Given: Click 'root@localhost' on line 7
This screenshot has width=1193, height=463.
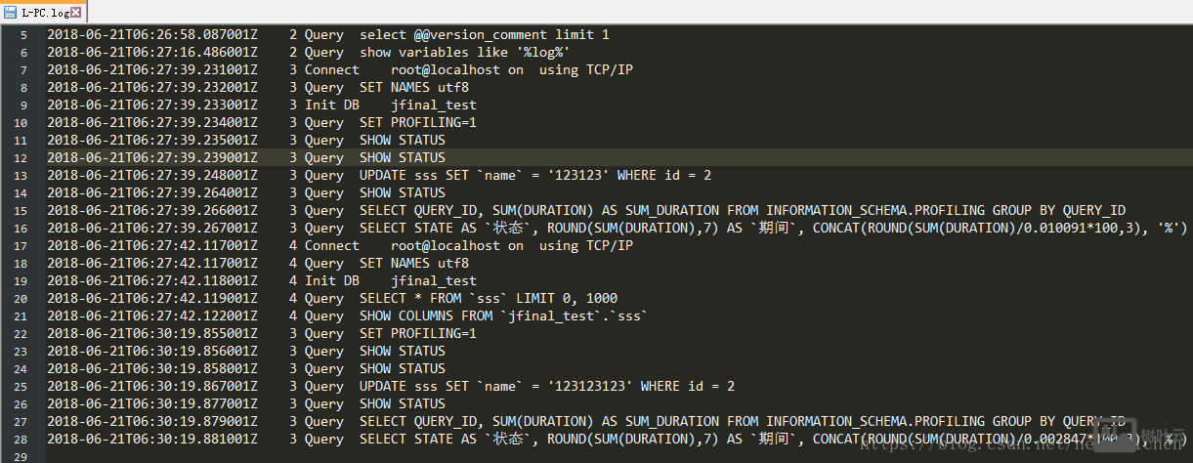Looking at the screenshot, I should (x=445, y=70).
